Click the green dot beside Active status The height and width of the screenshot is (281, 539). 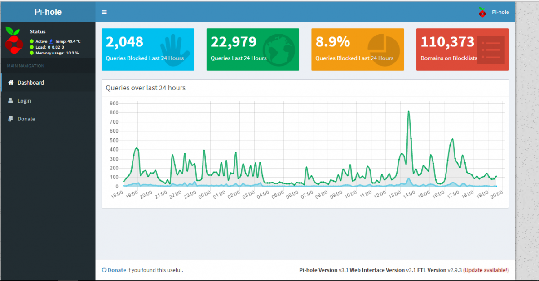(31, 41)
